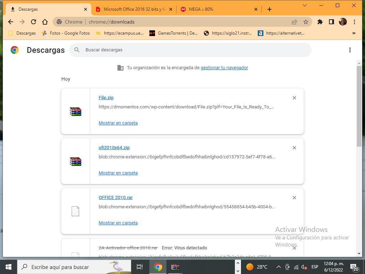This screenshot has width=365, height=274.
Task: Click the Chrome reload page icon
Action: [x=34, y=22]
